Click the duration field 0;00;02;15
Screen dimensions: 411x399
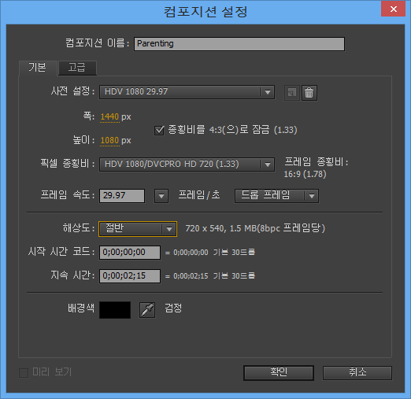click(x=130, y=276)
